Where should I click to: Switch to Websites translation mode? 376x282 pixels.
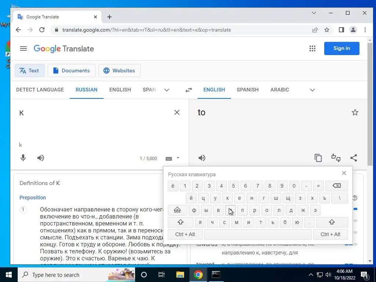point(119,70)
